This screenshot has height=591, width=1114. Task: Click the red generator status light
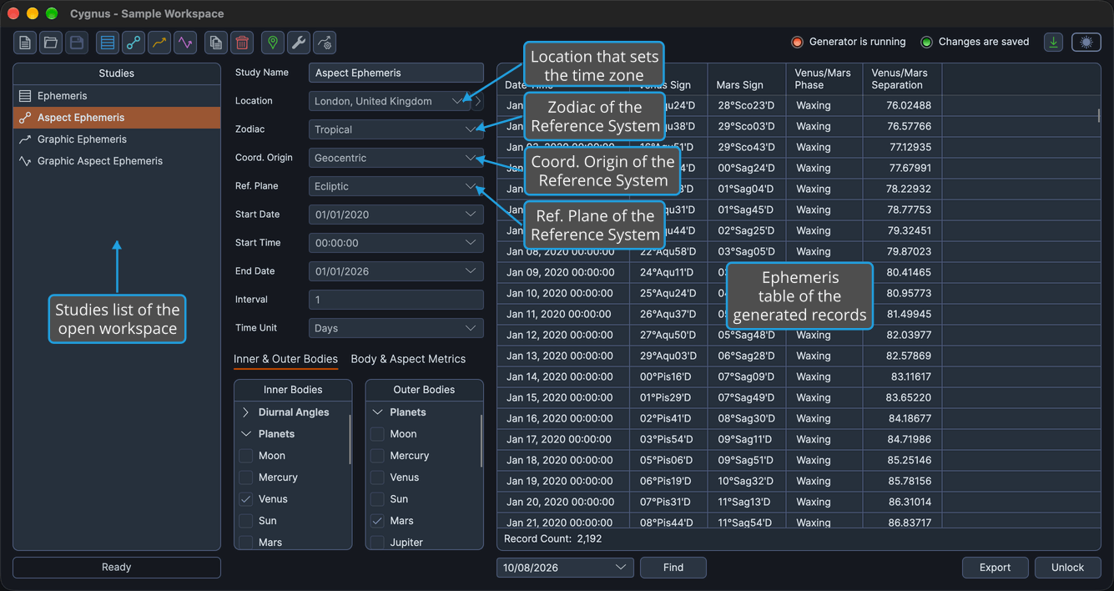(x=797, y=42)
